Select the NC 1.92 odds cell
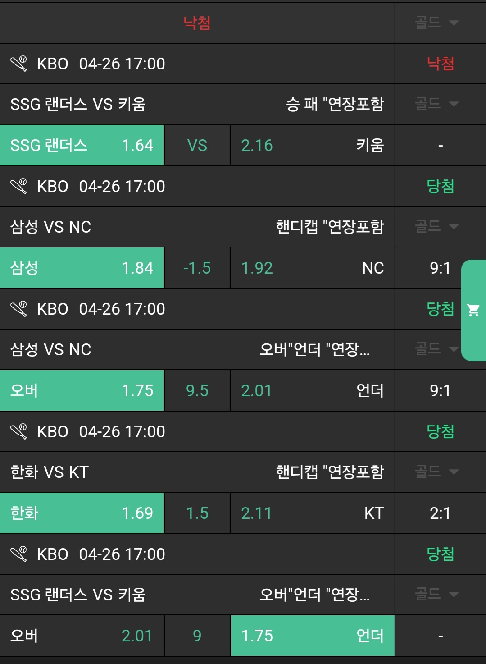This screenshot has width=486, height=664. (312, 268)
